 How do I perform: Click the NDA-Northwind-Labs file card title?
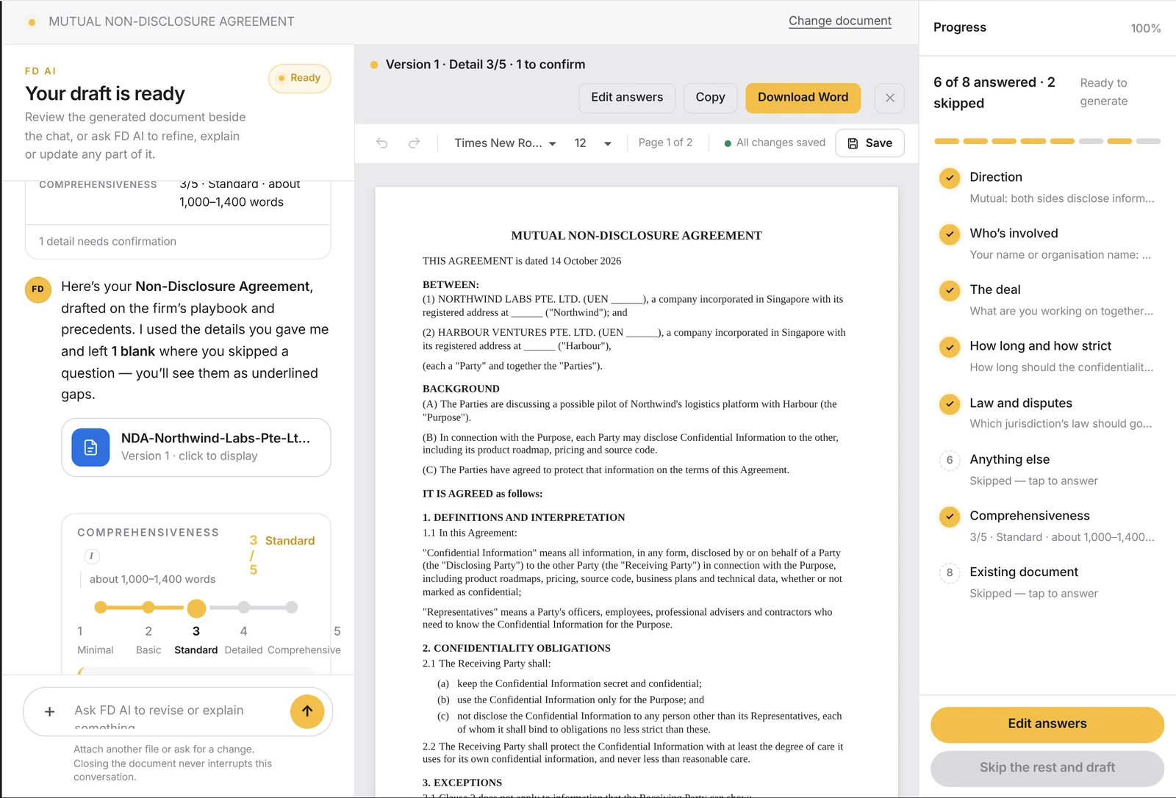click(x=215, y=439)
